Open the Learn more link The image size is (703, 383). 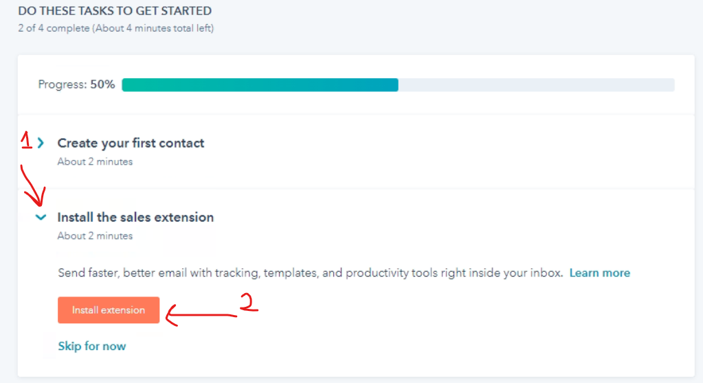(599, 273)
